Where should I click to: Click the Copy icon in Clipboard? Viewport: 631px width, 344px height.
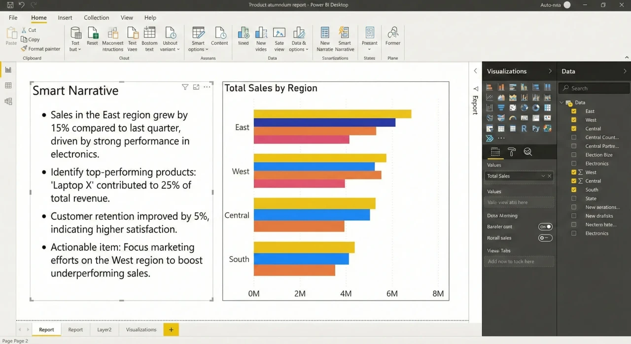[24, 39]
